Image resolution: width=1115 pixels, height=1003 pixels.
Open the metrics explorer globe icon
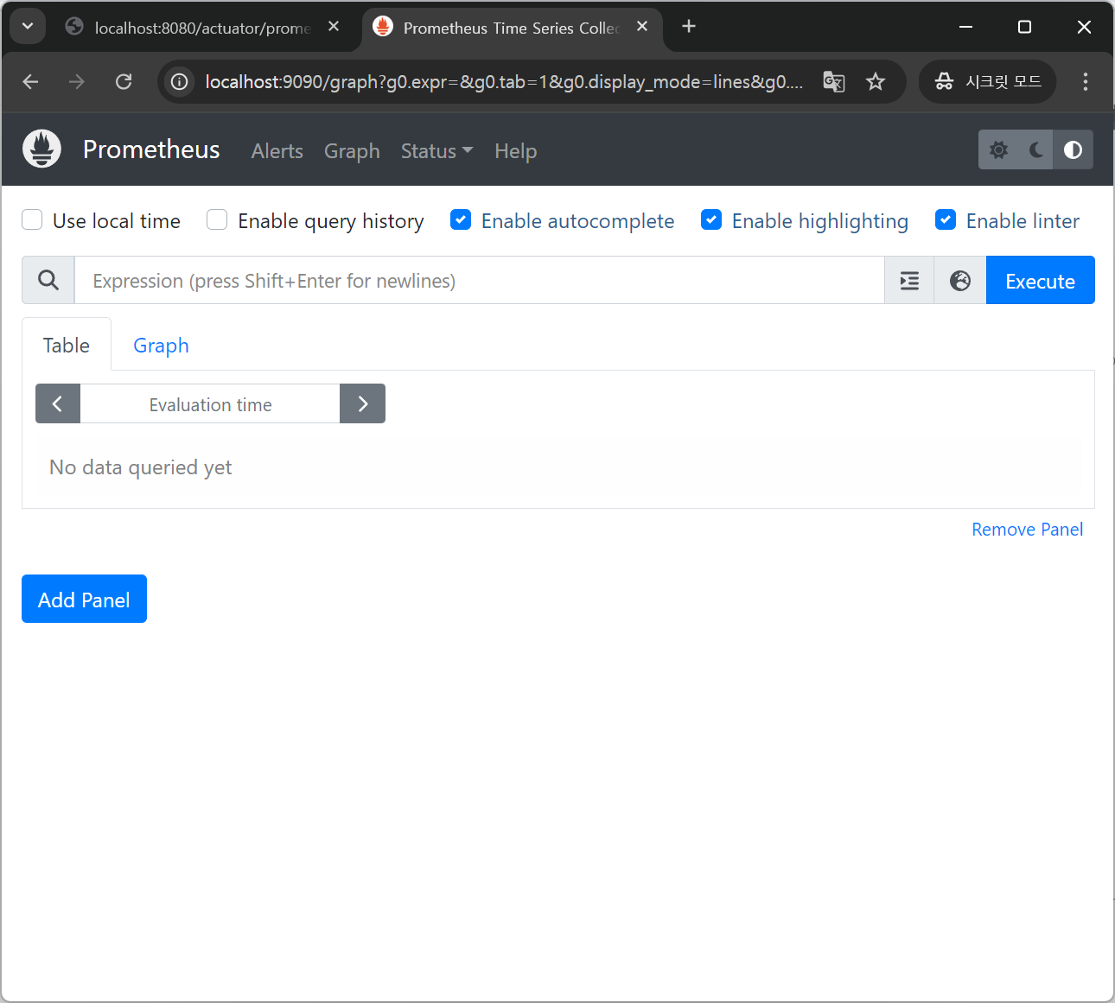pos(959,280)
